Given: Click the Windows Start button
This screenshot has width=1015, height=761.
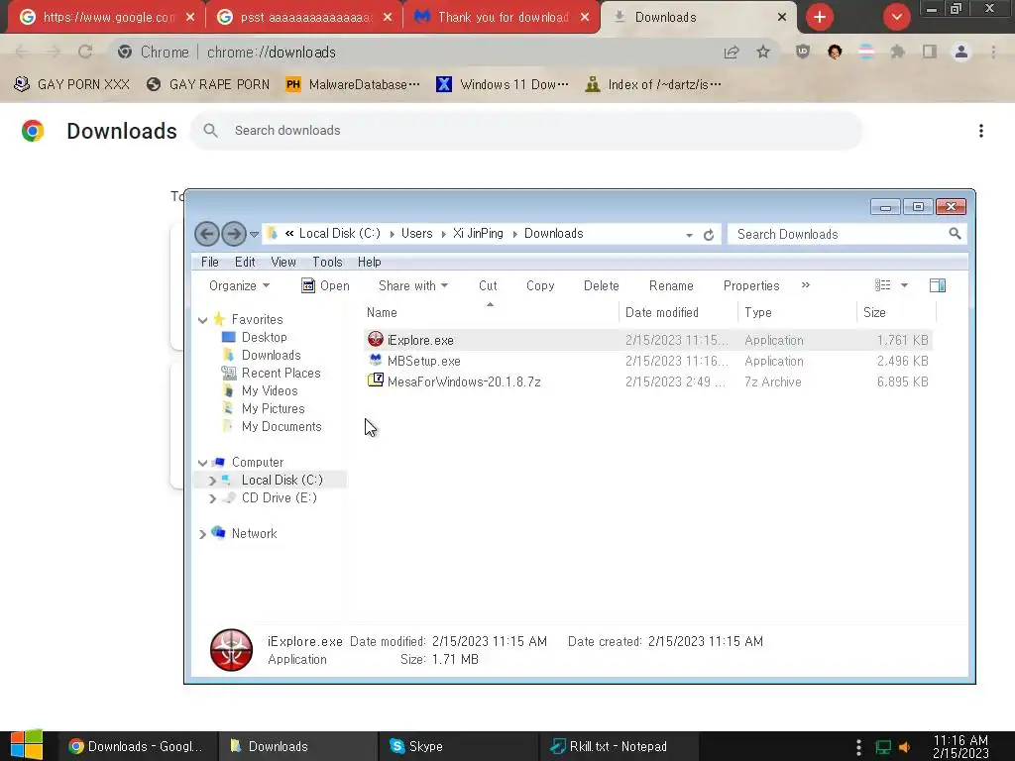Looking at the screenshot, I should 27,745.
